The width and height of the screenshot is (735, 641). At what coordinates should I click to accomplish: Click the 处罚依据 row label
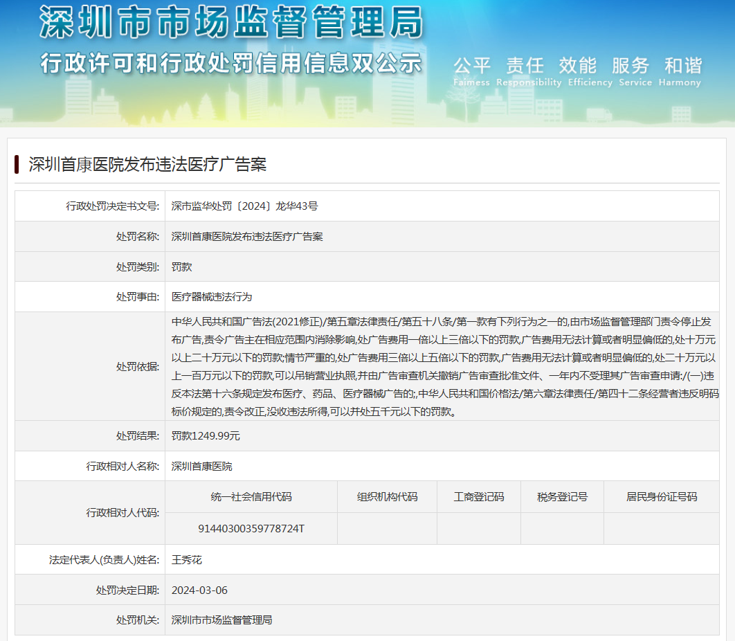[138, 367]
